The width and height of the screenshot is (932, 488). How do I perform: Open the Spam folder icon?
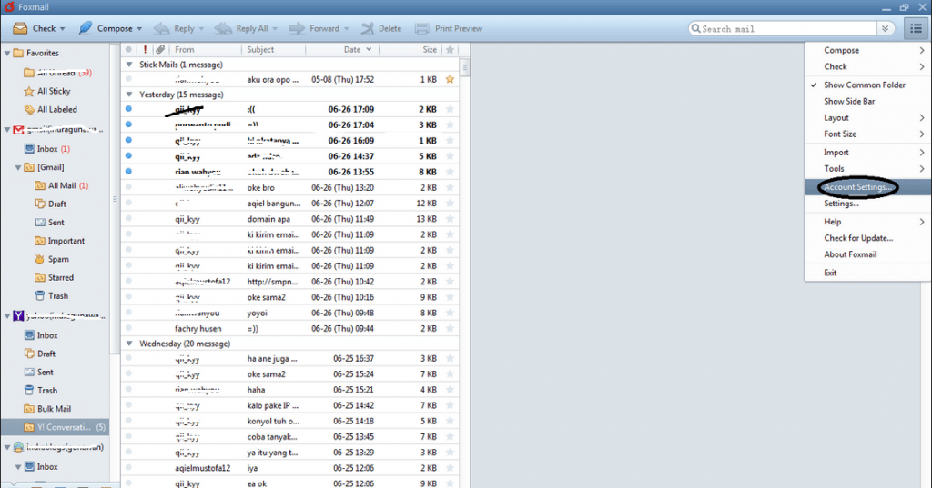[x=40, y=259]
